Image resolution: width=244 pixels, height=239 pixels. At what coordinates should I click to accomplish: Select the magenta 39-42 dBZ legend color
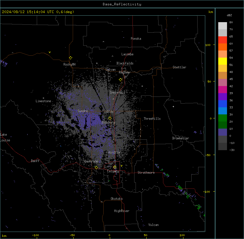pos(222,89)
